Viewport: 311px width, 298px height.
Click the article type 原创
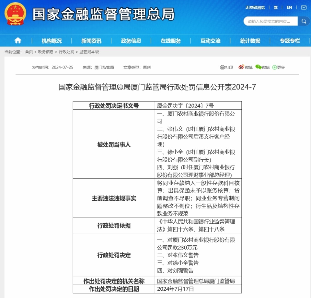coord(146,67)
